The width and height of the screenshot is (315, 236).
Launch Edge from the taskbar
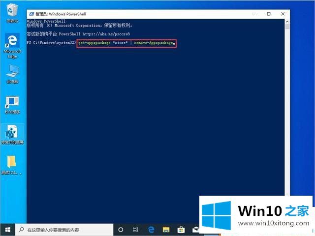pos(151,230)
